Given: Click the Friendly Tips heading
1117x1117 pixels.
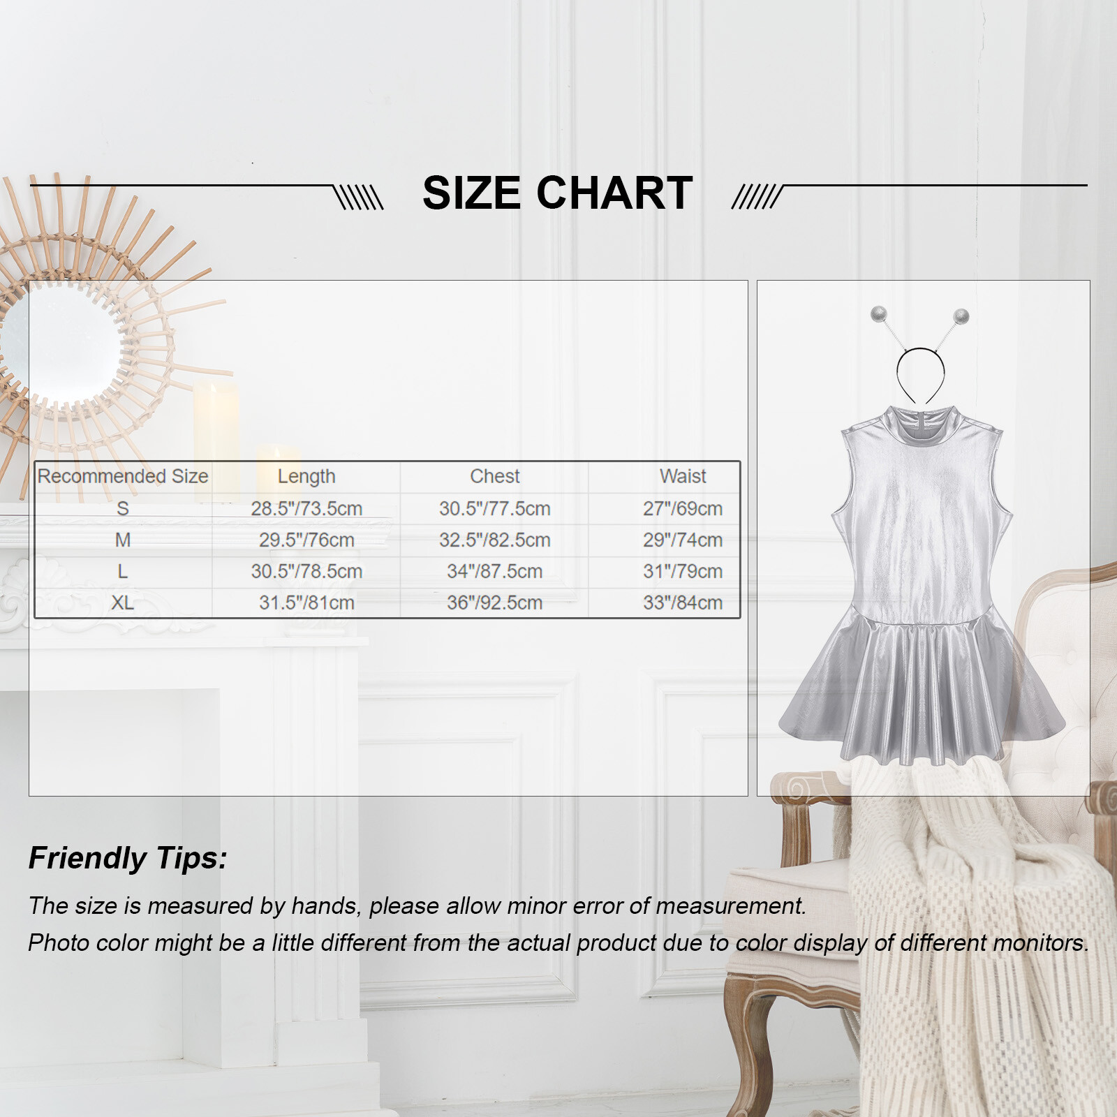Looking at the screenshot, I should click(128, 858).
